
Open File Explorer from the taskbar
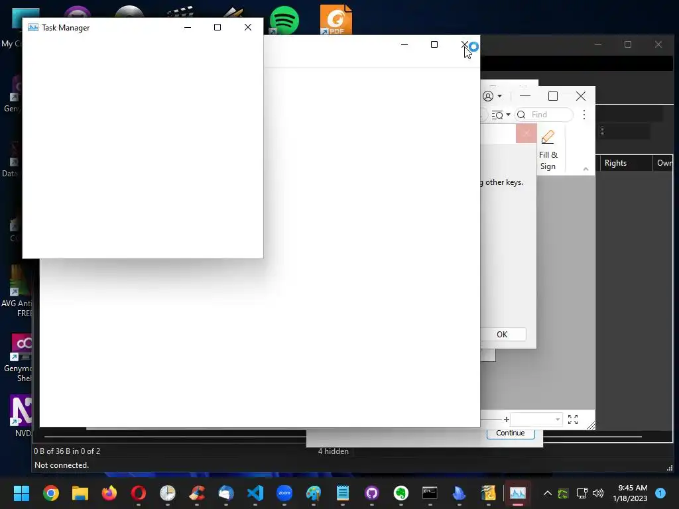click(80, 493)
